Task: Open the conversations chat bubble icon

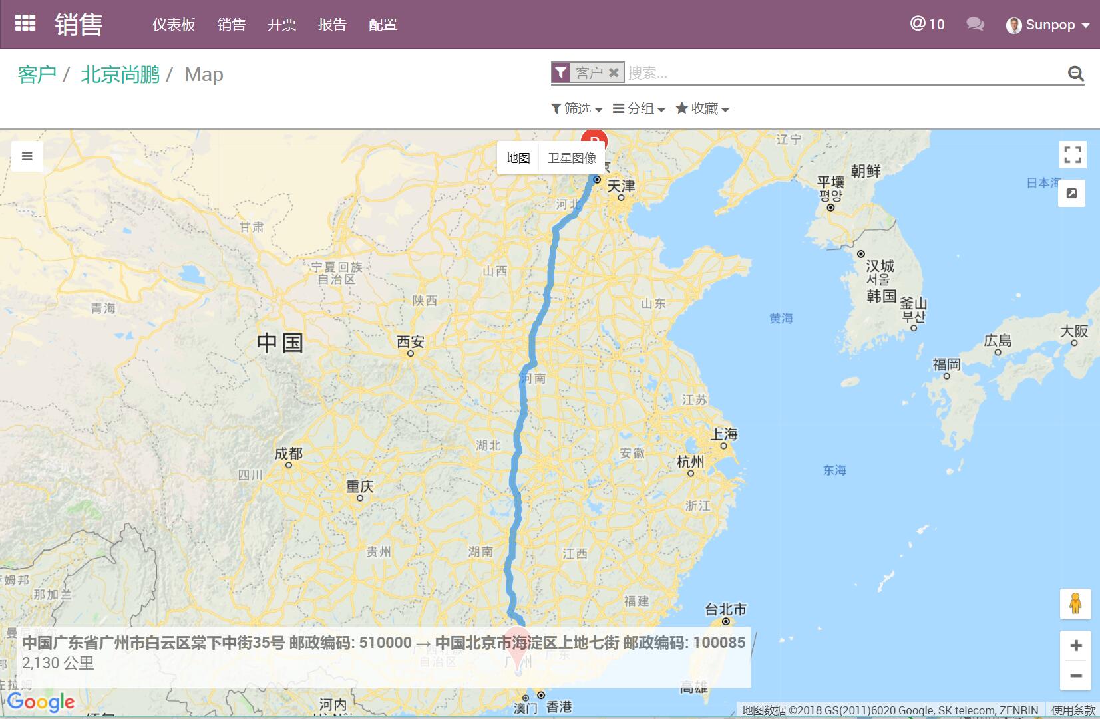Action: click(x=975, y=25)
